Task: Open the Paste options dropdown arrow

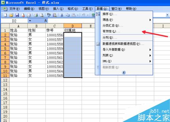Action: [x=78, y=15]
